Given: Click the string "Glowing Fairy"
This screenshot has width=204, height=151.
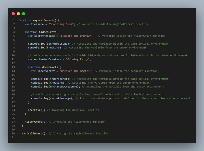Looking at the screenshot, I should click(78, 59).
